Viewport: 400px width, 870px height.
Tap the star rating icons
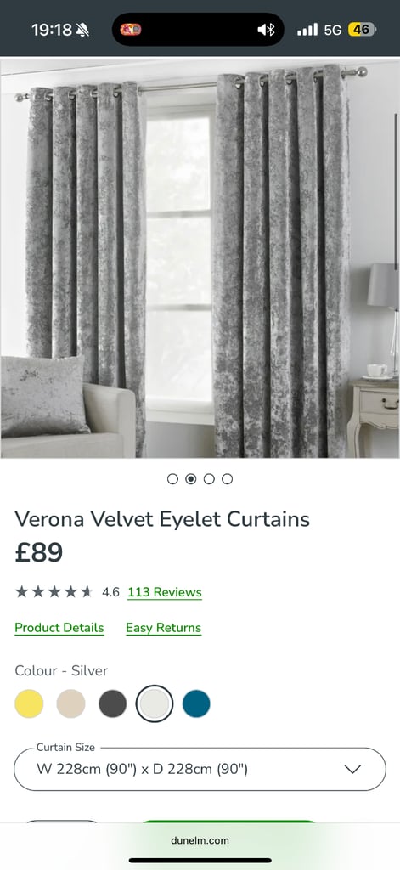point(54,591)
